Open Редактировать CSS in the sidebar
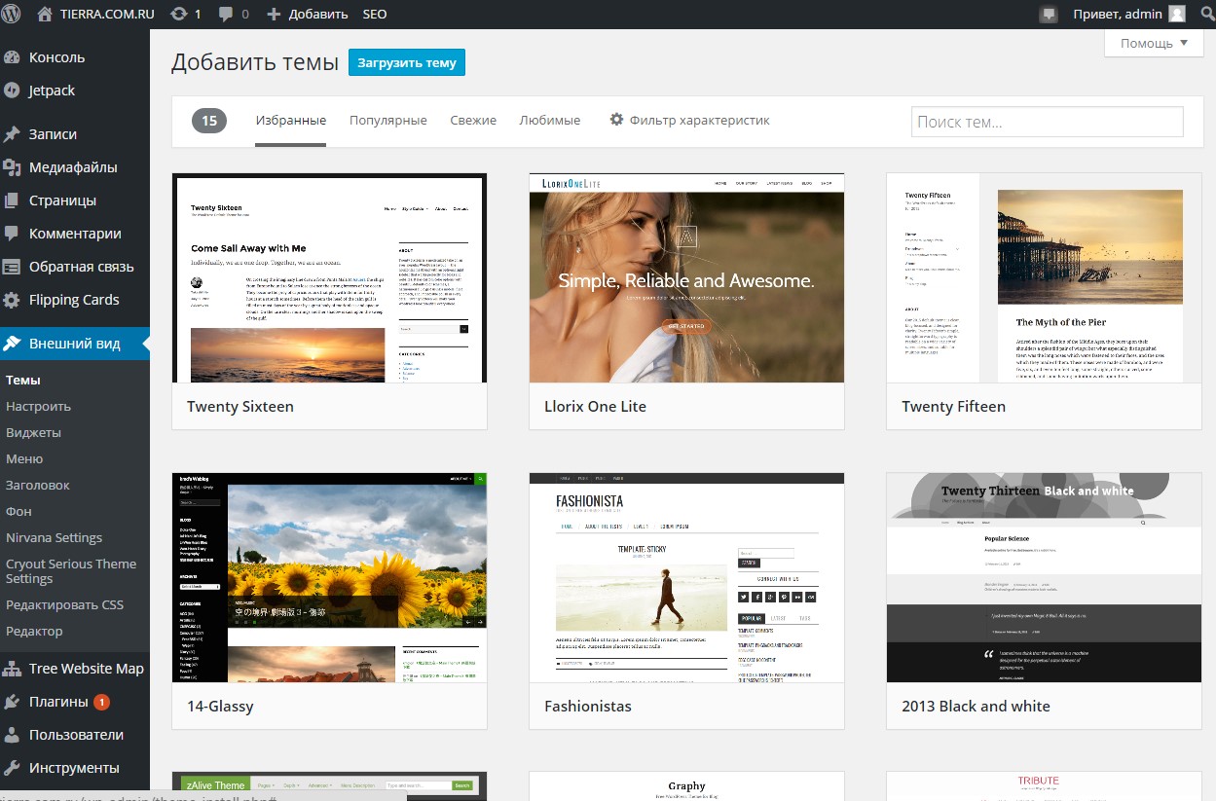 tap(64, 604)
